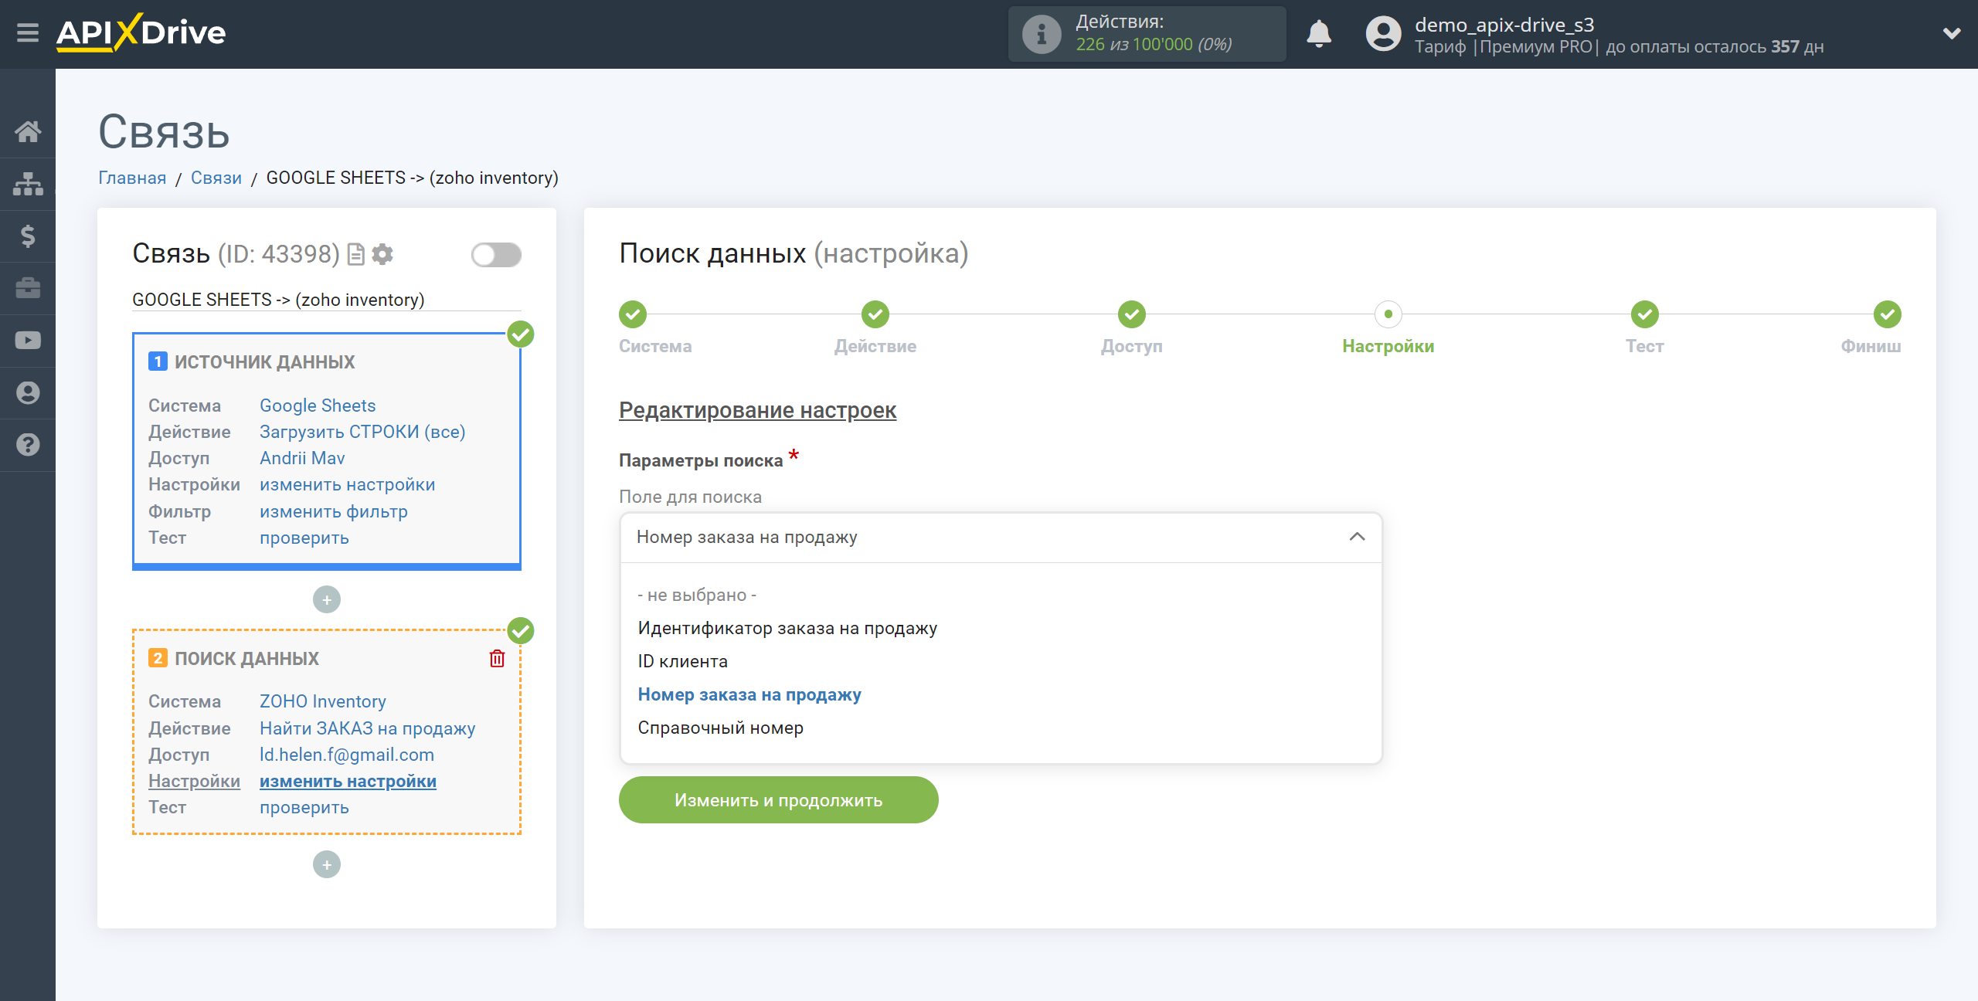Click the user avatar icon

pos(1383,34)
